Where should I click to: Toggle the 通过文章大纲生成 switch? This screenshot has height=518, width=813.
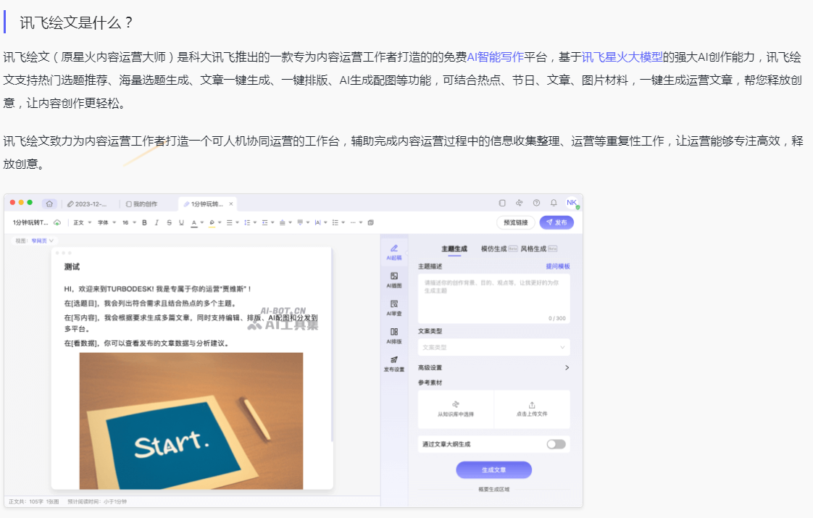pyautogui.click(x=556, y=444)
